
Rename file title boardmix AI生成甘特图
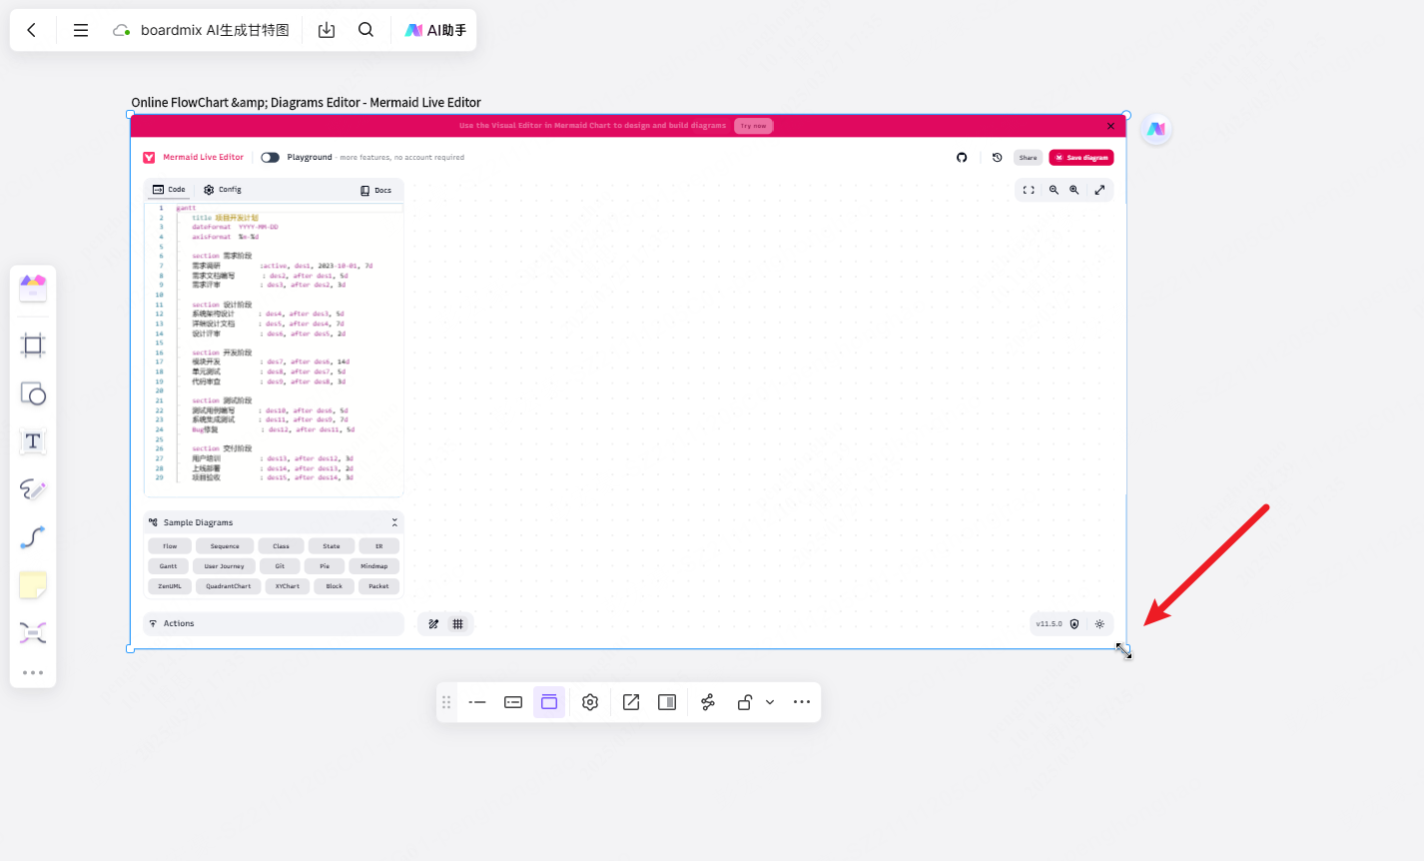point(215,30)
